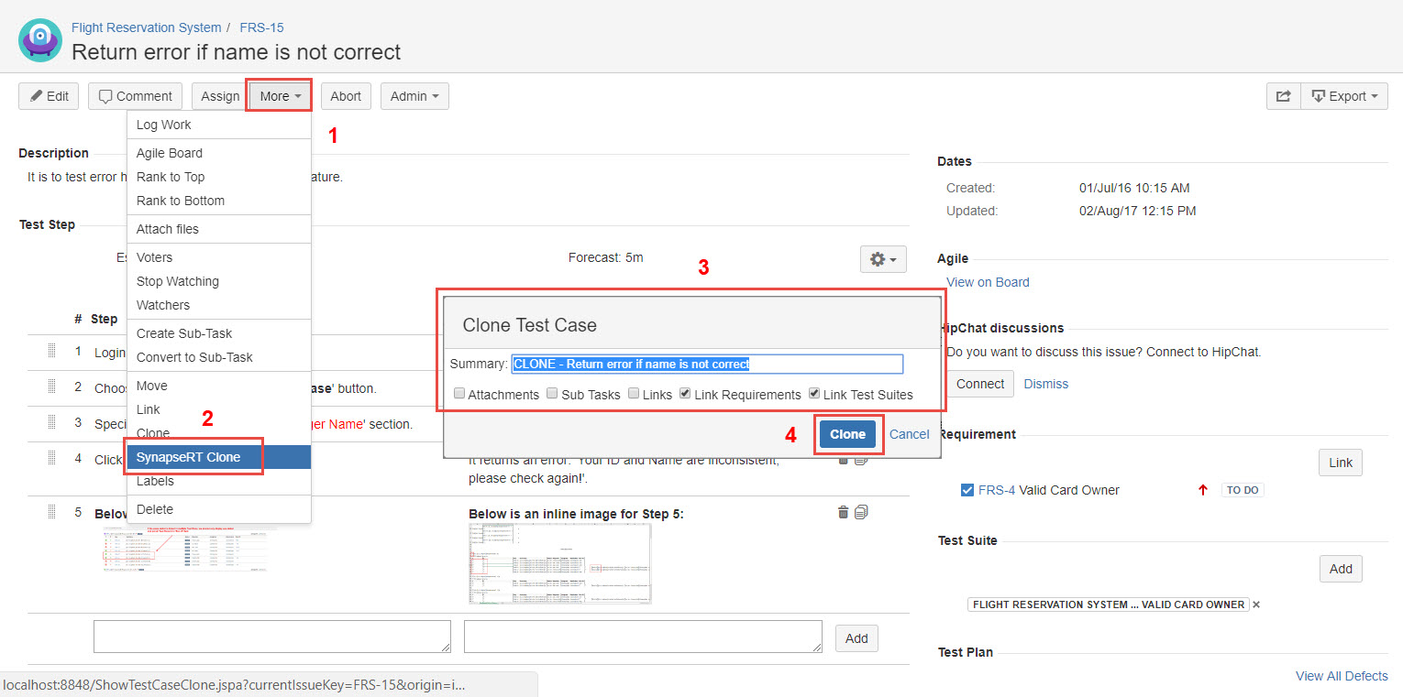Check the Sub Tasks option

pyautogui.click(x=553, y=395)
